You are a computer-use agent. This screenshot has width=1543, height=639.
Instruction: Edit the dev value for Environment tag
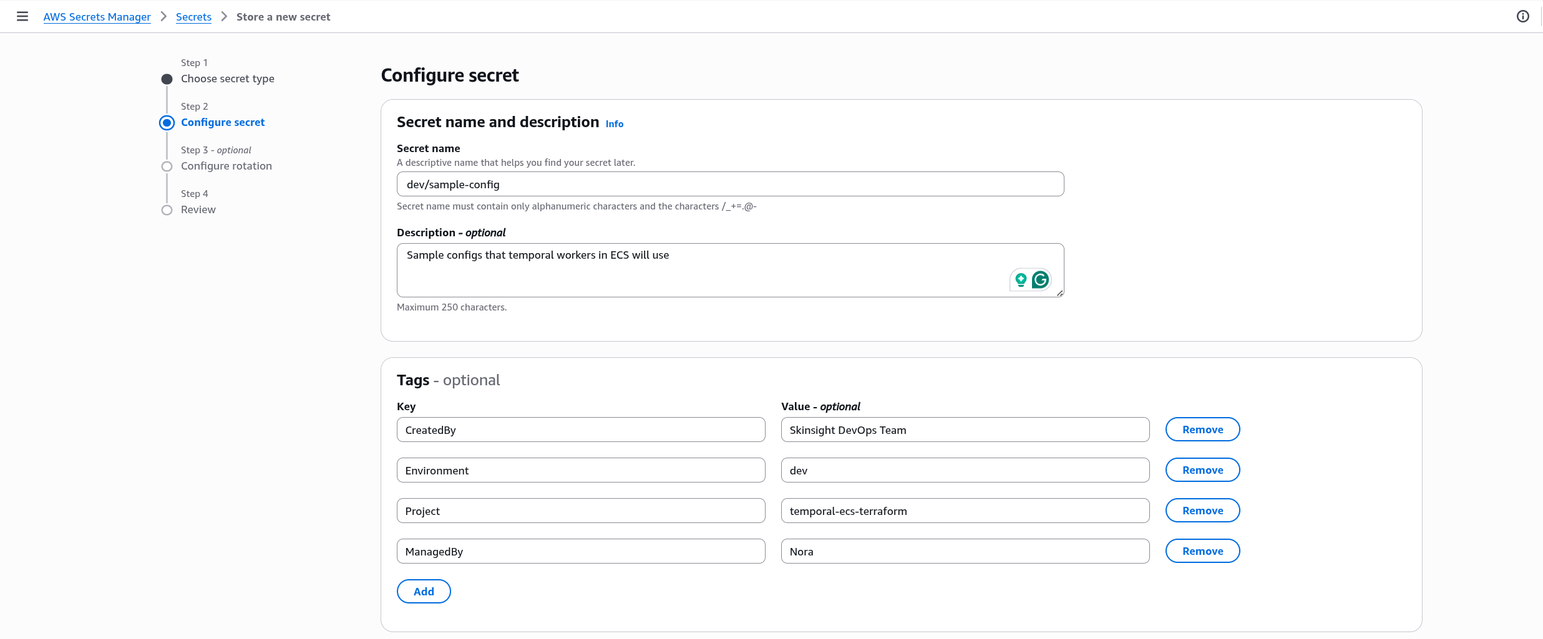click(x=965, y=469)
